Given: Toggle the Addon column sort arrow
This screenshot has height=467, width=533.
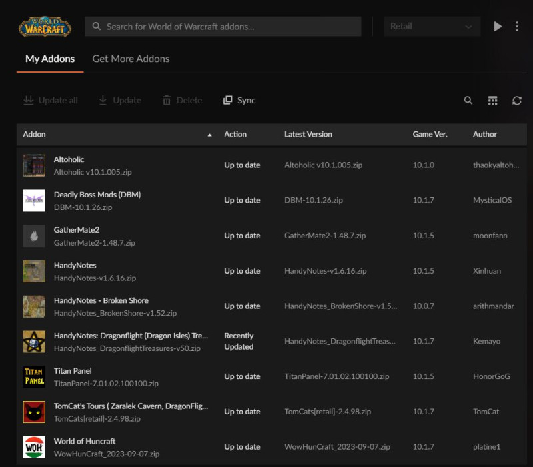Looking at the screenshot, I should [x=209, y=135].
